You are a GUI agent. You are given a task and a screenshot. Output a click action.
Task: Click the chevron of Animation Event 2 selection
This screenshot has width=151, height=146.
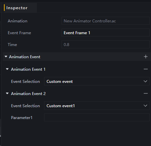pos(145,106)
